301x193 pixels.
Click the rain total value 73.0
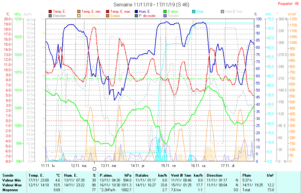click(x=270, y=190)
